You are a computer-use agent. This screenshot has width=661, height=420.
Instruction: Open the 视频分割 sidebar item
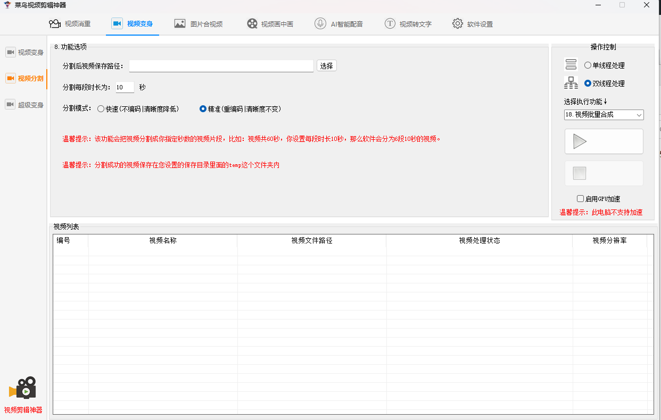pyautogui.click(x=24, y=79)
